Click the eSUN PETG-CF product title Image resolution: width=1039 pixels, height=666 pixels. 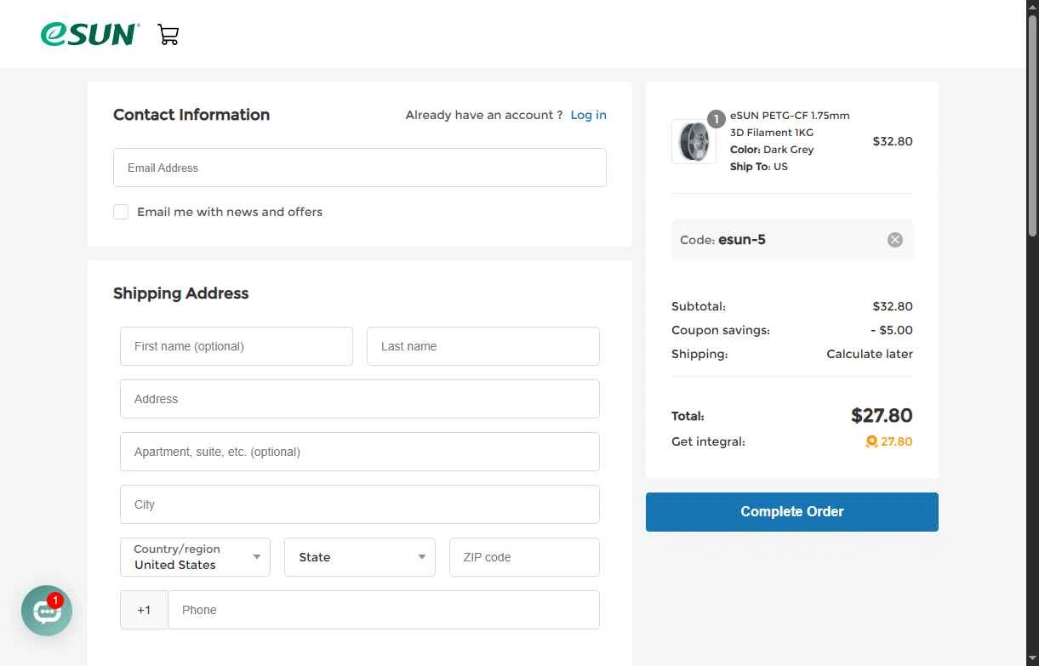point(790,123)
